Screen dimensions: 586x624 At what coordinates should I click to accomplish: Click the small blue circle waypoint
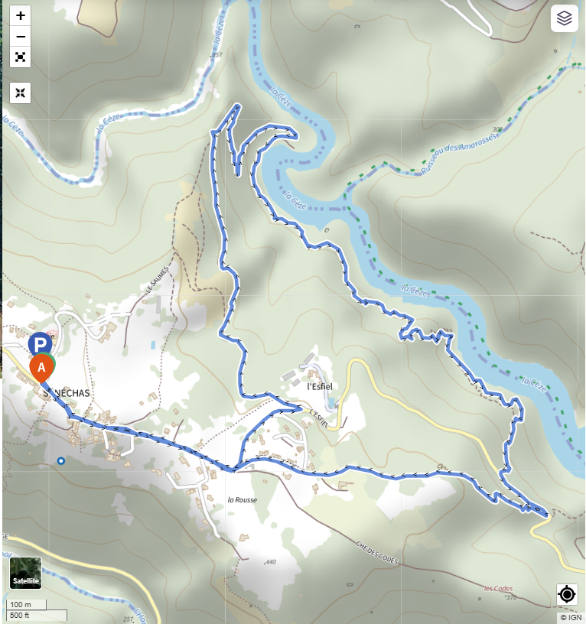pos(61,461)
